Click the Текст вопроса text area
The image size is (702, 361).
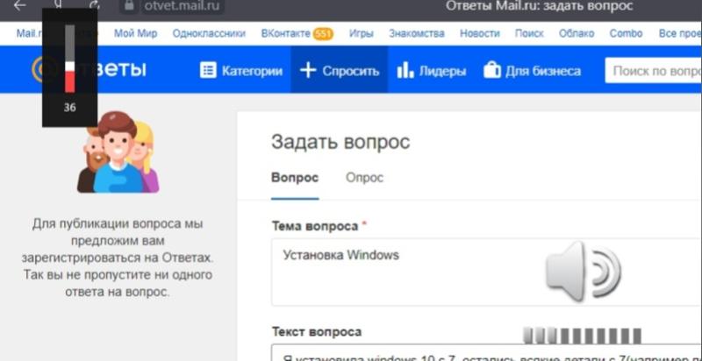click(x=487, y=353)
